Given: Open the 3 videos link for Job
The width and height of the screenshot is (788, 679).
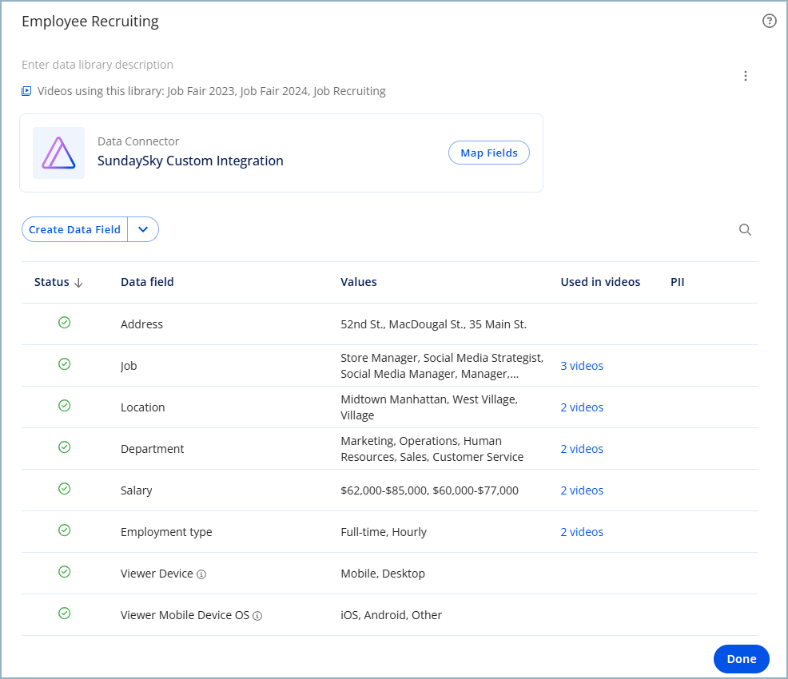Looking at the screenshot, I should [x=582, y=366].
